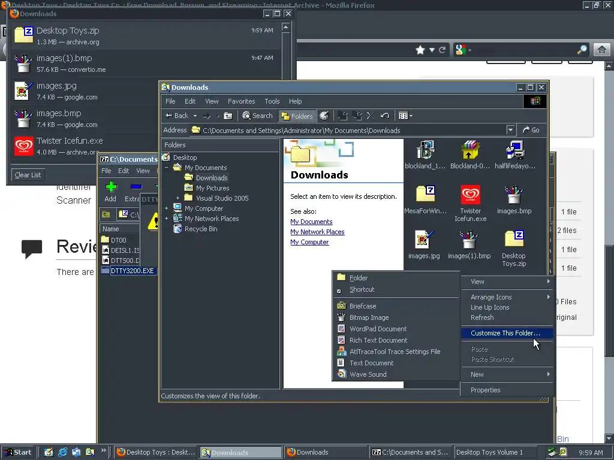Open Arrange Icons submenu
The image size is (614, 460).
point(507,297)
